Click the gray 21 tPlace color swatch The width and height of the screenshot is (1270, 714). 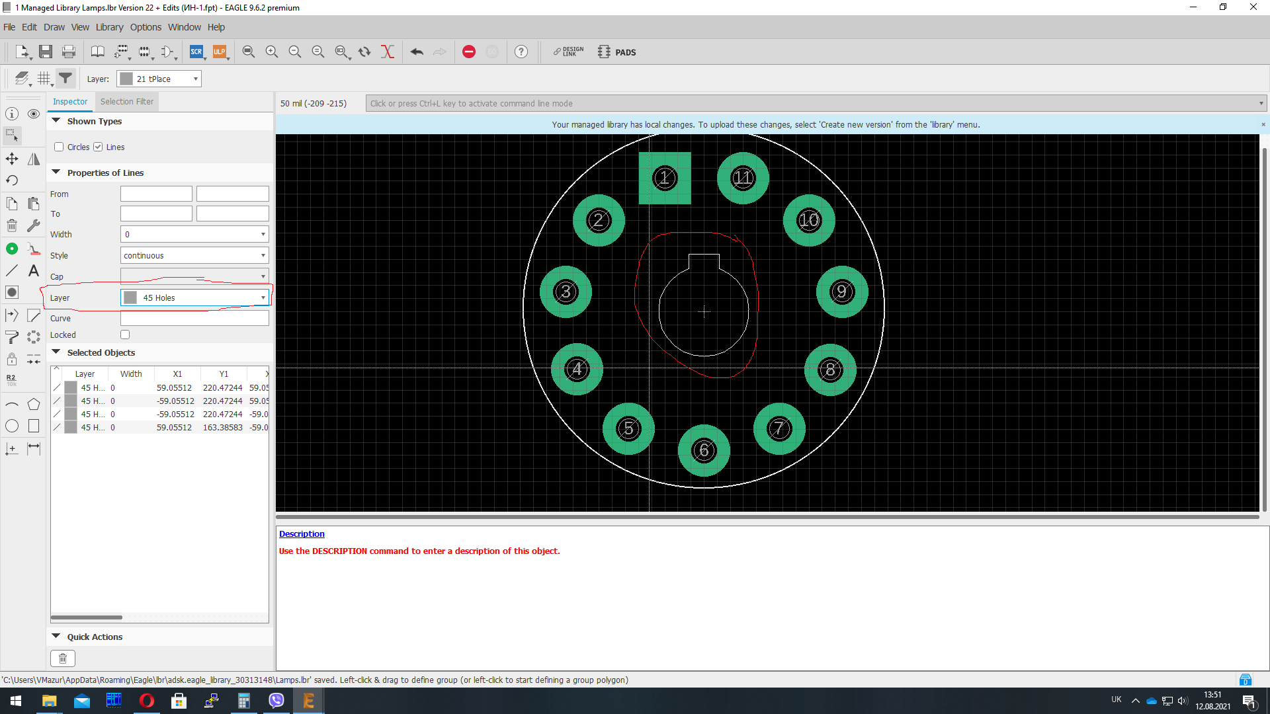click(126, 79)
